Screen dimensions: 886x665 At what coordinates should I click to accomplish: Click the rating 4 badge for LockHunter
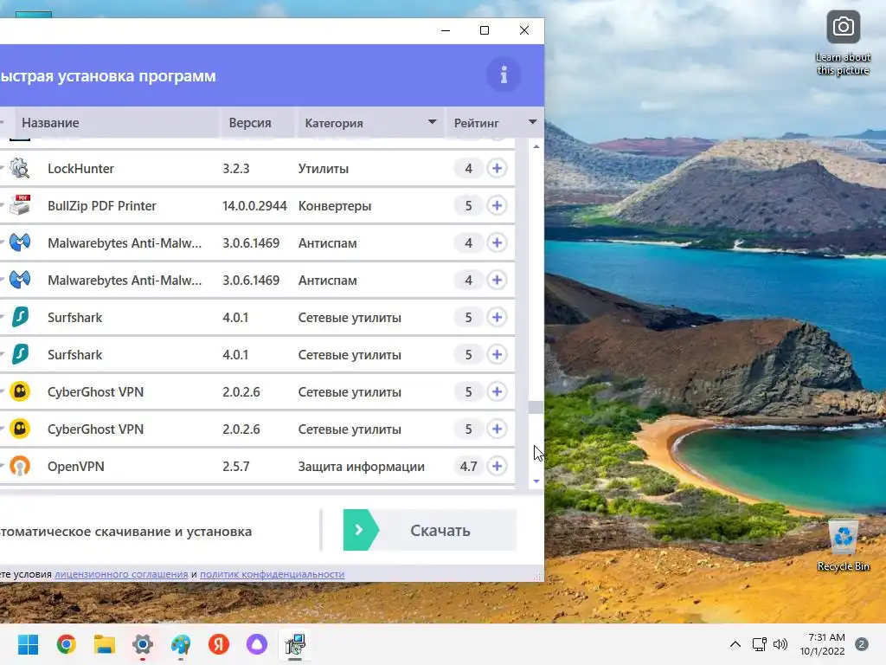pyautogui.click(x=468, y=168)
